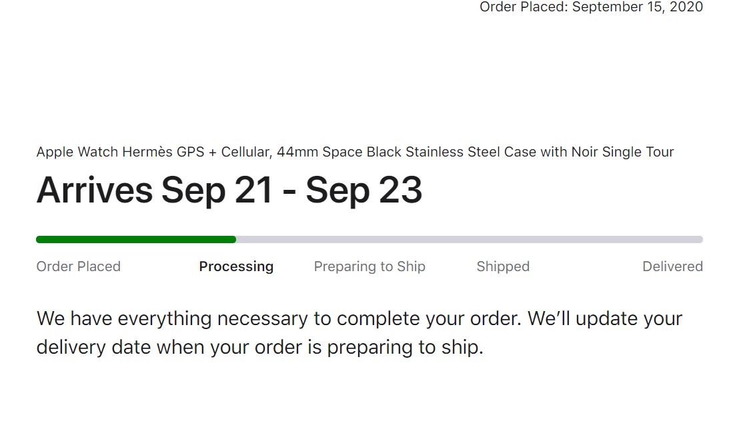Click the Order Placed date at top
Image resolution: width=755 pixels, height=435 pixels.
coord(591,7)
